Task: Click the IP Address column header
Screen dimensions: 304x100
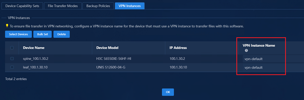Action: (178, 48)
